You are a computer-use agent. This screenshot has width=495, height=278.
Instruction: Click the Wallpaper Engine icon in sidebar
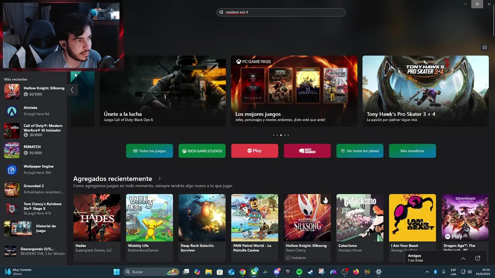click(12, 170)
